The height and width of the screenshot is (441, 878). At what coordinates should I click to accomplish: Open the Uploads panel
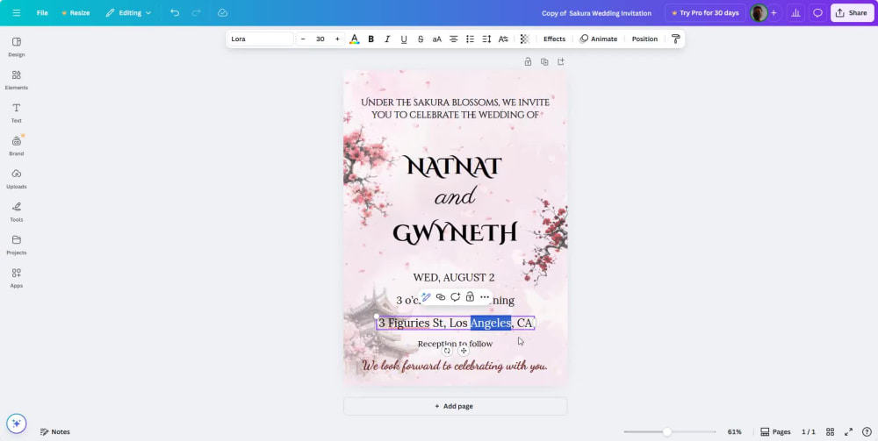point(16,179)
